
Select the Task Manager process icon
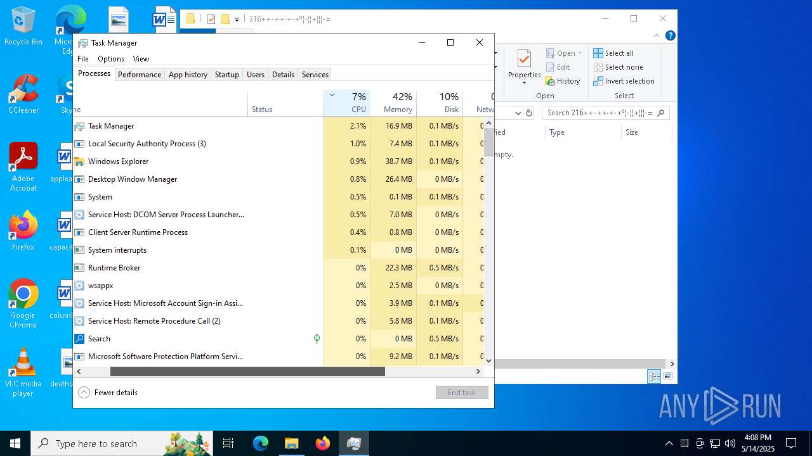pos(79,126)
